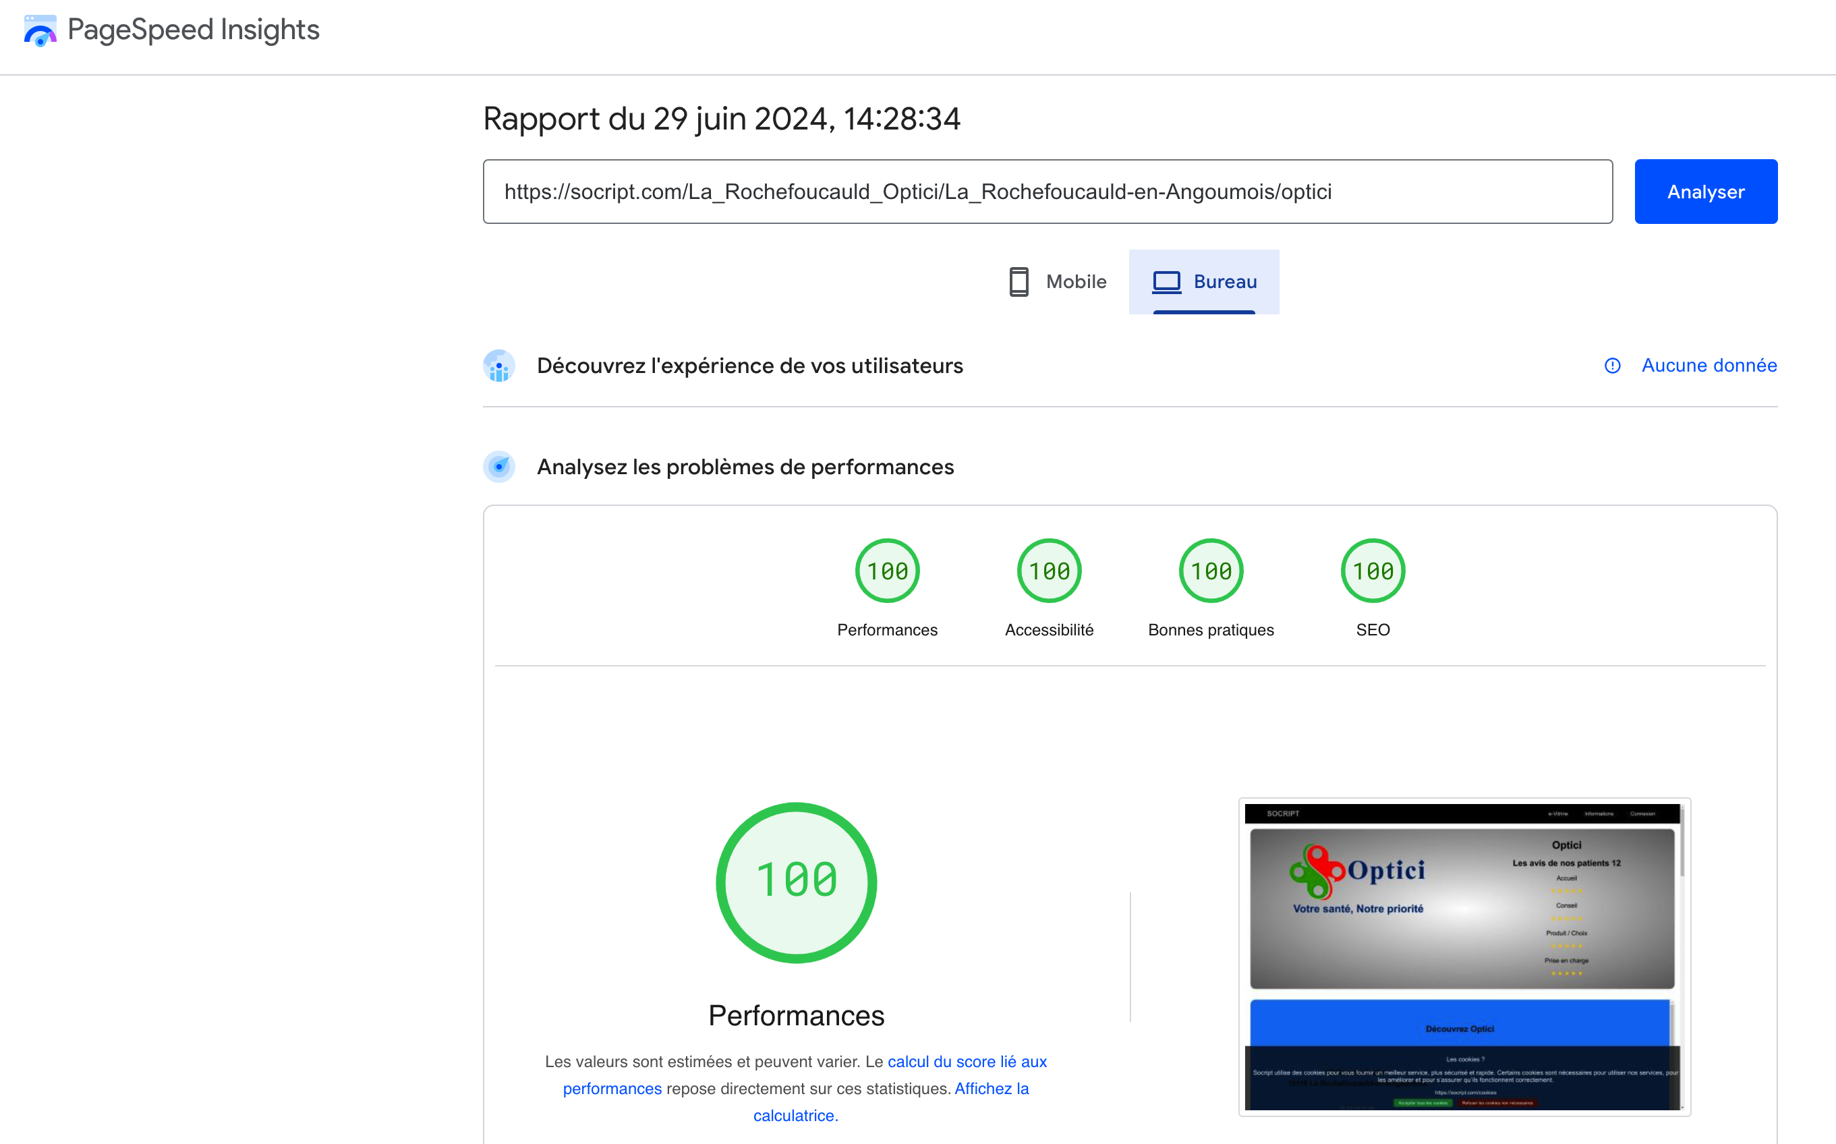This screenshot has width=1836, height=1144.
Task: Click the Bonnes pratiques label
Action: (x=1210, y=629)
